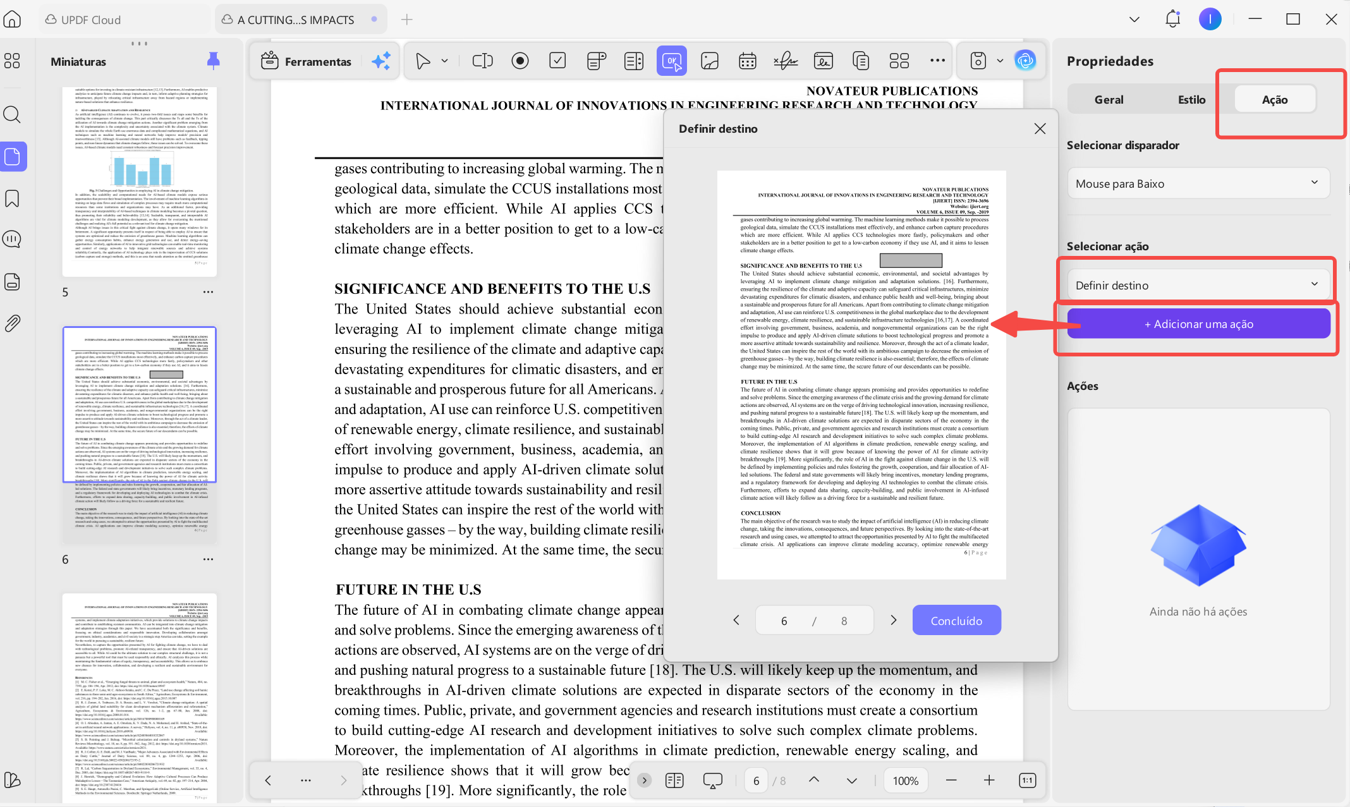
Task: Select the page 5 thumbnail
Action: (x=139, y=181)
